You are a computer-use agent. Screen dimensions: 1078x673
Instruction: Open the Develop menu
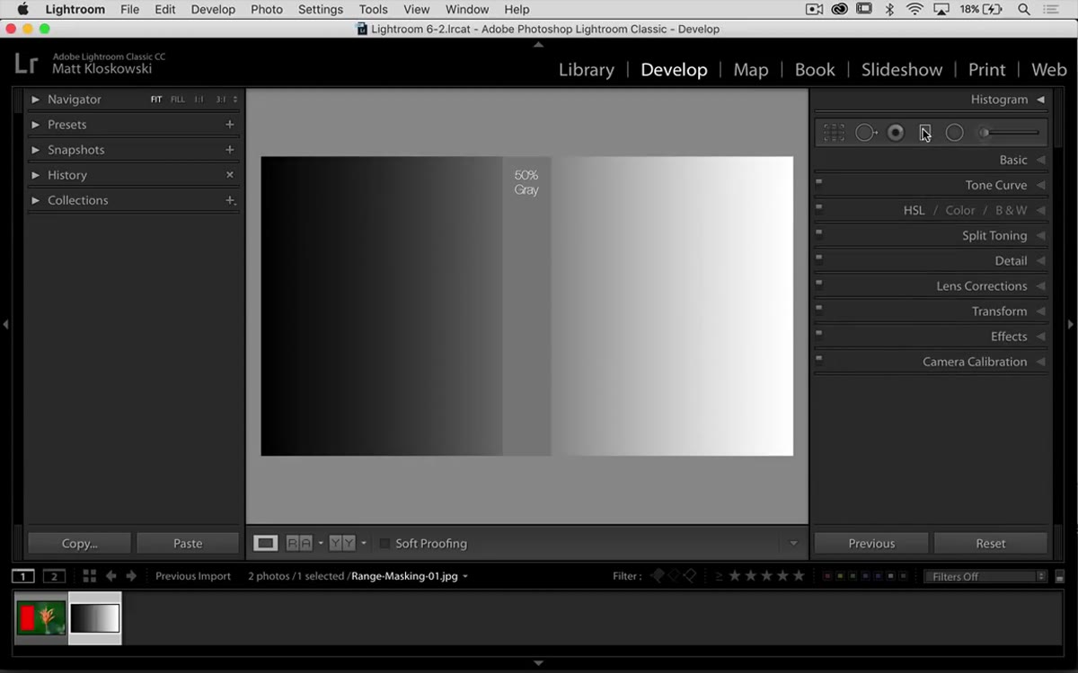tap(213, 9)
